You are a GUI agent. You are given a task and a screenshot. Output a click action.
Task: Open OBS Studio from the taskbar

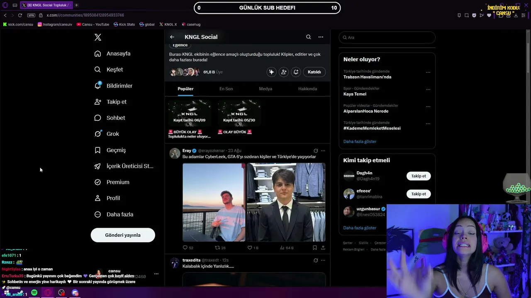[61, 293]
